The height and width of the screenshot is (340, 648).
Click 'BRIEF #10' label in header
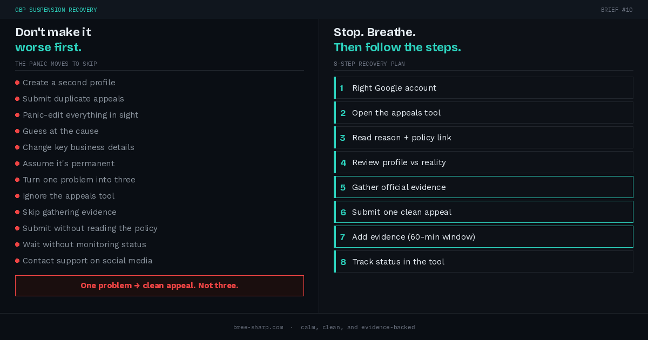pyautogui.click(x=617, y=10)
